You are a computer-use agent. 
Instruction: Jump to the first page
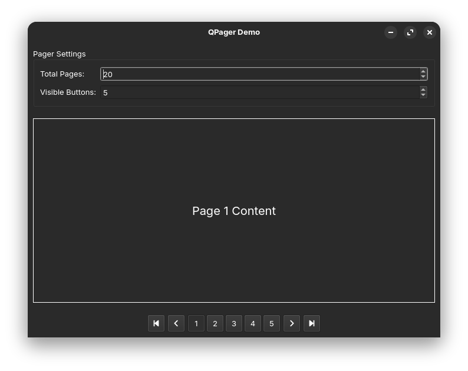point(156,323)
